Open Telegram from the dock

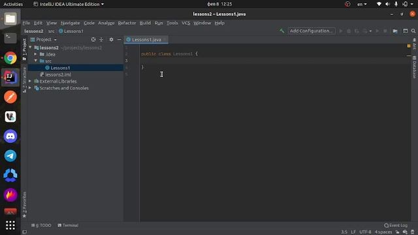point(10,156)
